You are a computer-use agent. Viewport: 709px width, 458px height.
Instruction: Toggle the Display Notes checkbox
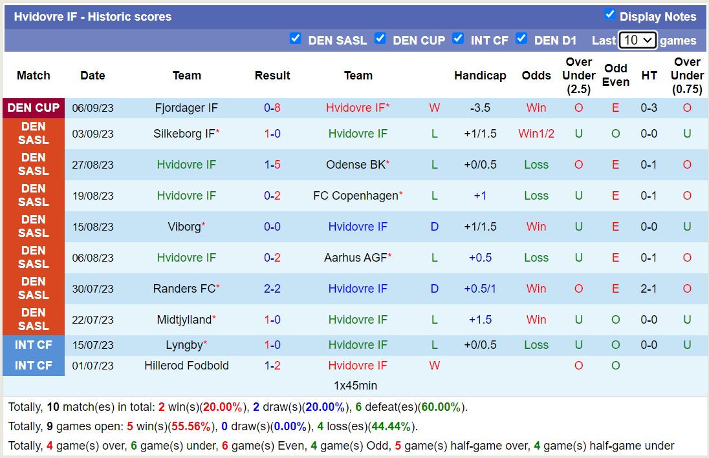pos(609,14)
